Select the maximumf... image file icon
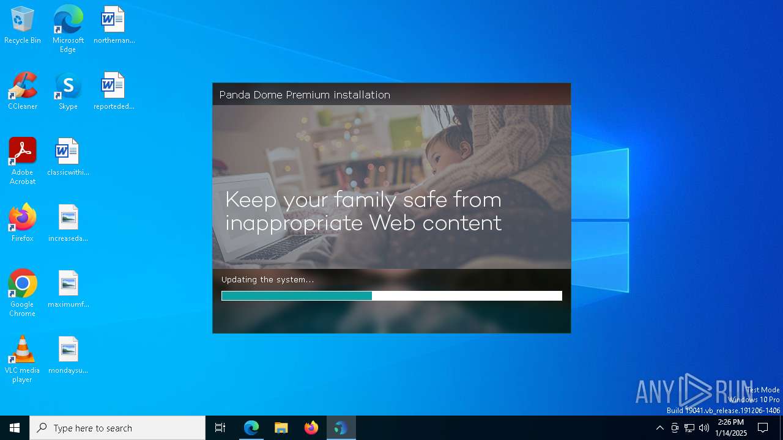 point(68,290)
